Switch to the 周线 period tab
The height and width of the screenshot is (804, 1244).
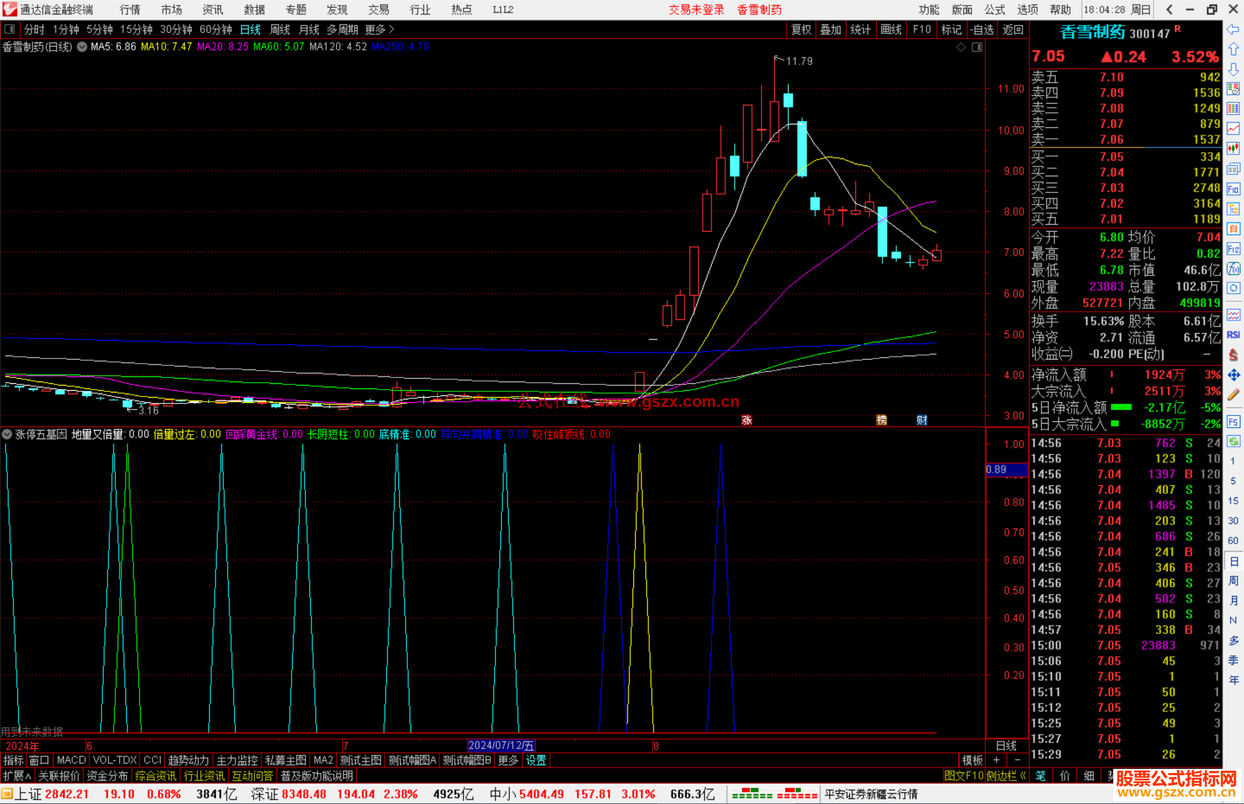[280, 29]
